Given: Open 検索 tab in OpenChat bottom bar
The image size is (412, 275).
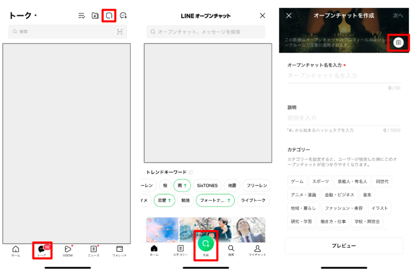Looking at the screenshot, I should 231,251.
